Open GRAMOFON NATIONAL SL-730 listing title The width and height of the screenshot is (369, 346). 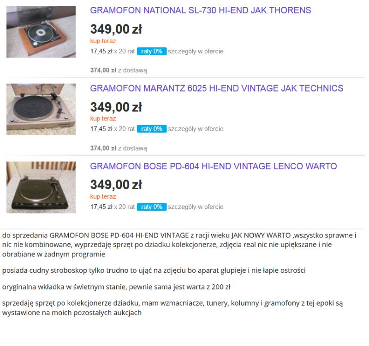[x=201, y=10]
